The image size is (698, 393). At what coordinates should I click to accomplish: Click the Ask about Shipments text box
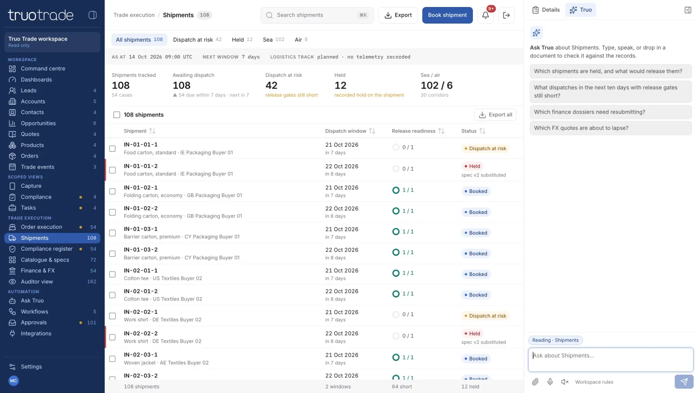tap(611, 360)
